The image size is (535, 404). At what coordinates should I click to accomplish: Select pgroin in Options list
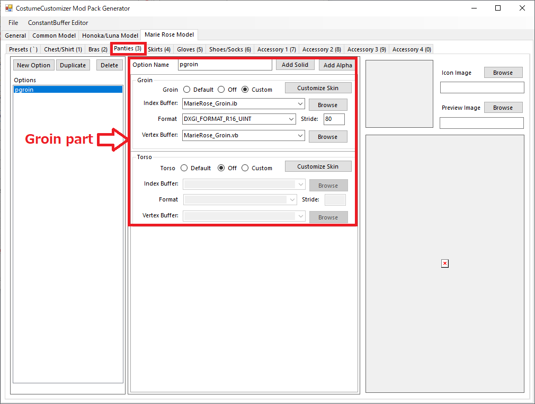point(68,90)
